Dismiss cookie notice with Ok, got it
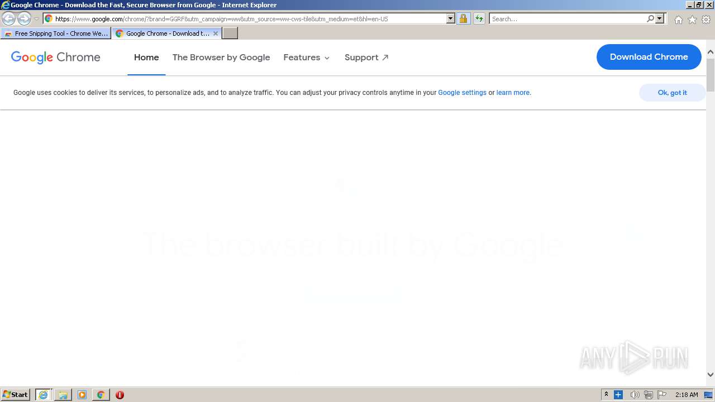 click(672, 93)
